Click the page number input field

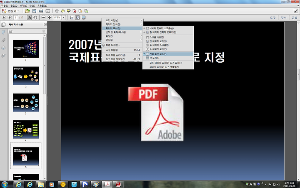[x=16, y=18]
